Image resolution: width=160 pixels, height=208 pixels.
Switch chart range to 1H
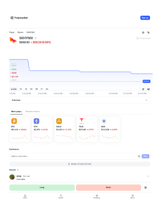(x=21, y=89)
